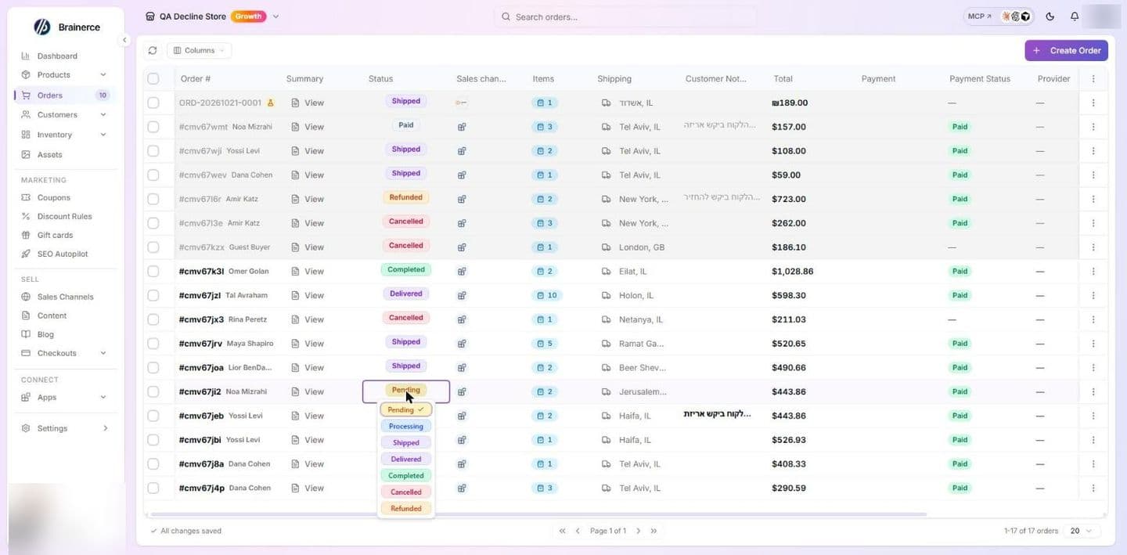Open the page size dropdown showing 20
Image resolution: width=1127 pixels, height=555 pixels.
(1082, 531)
